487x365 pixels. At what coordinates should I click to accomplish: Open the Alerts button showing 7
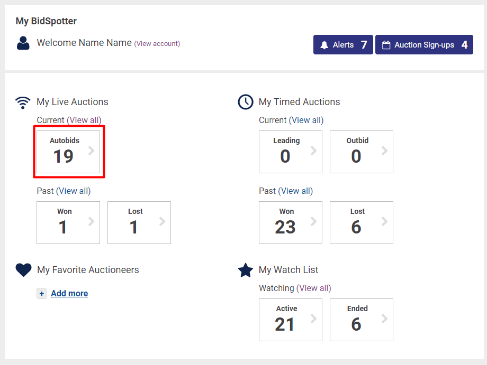(x=343, y=45)
